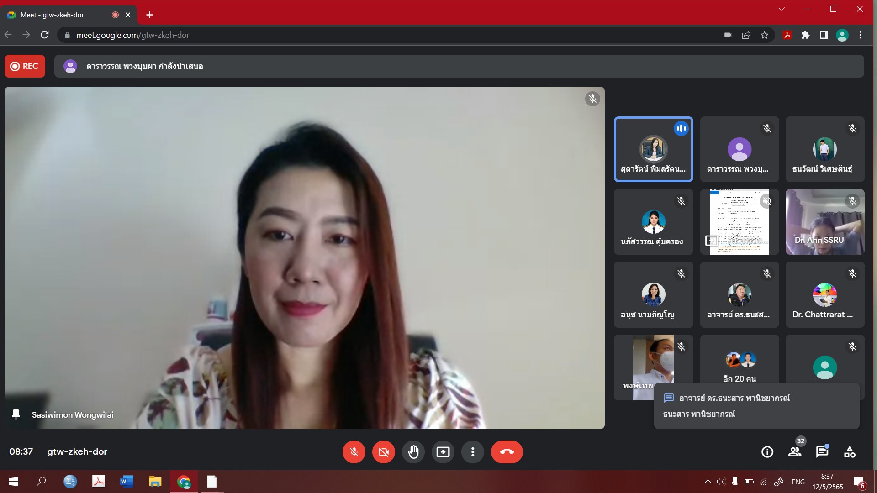877x493 pixels.
Task: Unpin Sasiwimon Wongwilai's pin icon
Action: click(x=16, y=414)
